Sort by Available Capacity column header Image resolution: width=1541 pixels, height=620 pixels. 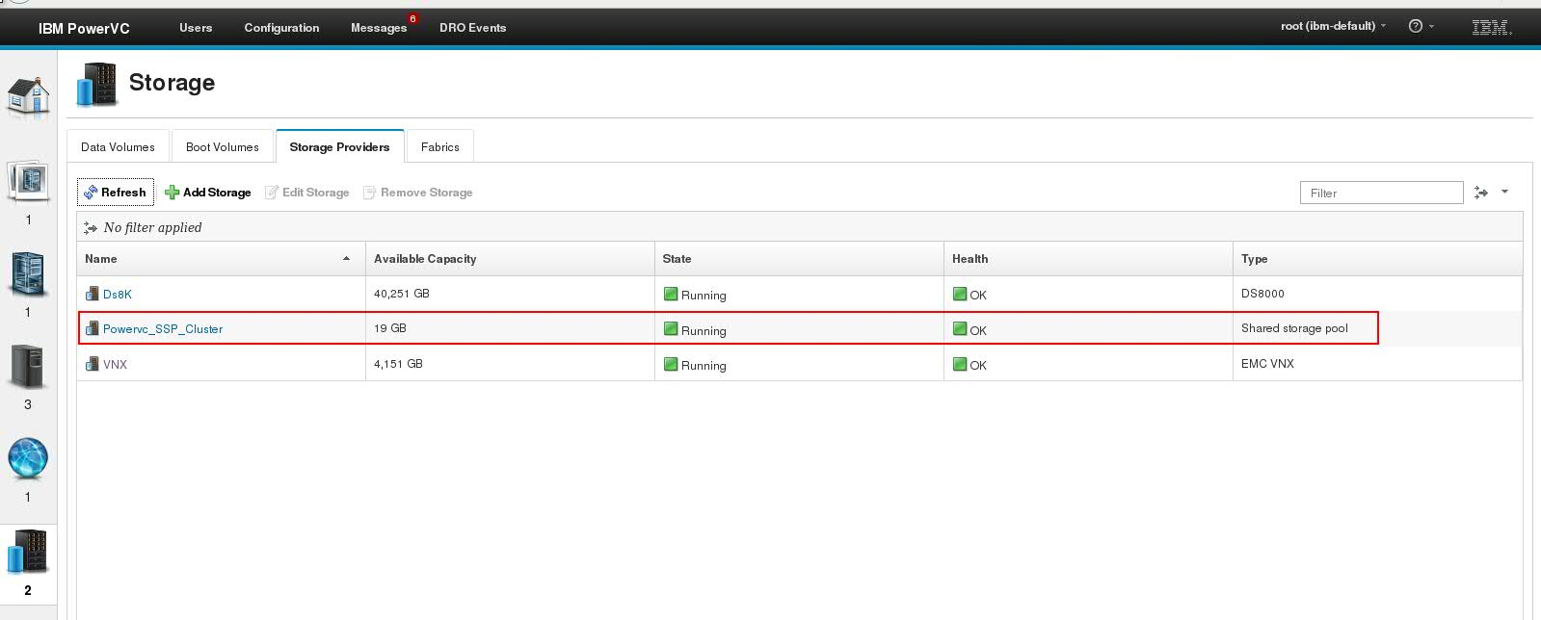[x=510, y=259]
